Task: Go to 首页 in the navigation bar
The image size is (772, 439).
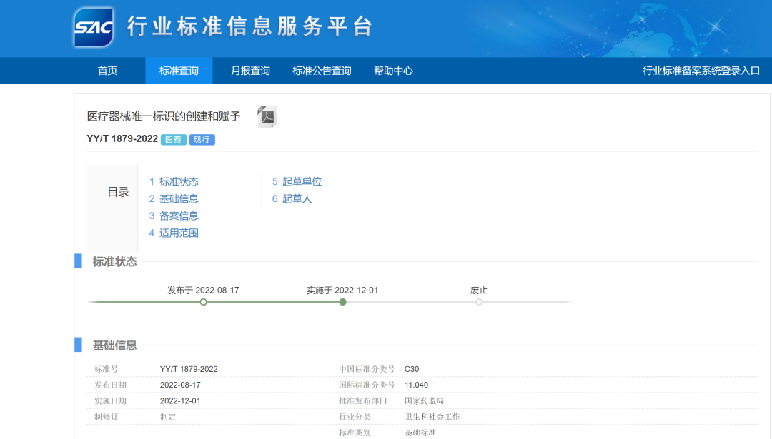Action: click(x=107, y=71)
